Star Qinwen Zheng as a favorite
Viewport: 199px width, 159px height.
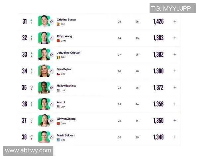51,121
